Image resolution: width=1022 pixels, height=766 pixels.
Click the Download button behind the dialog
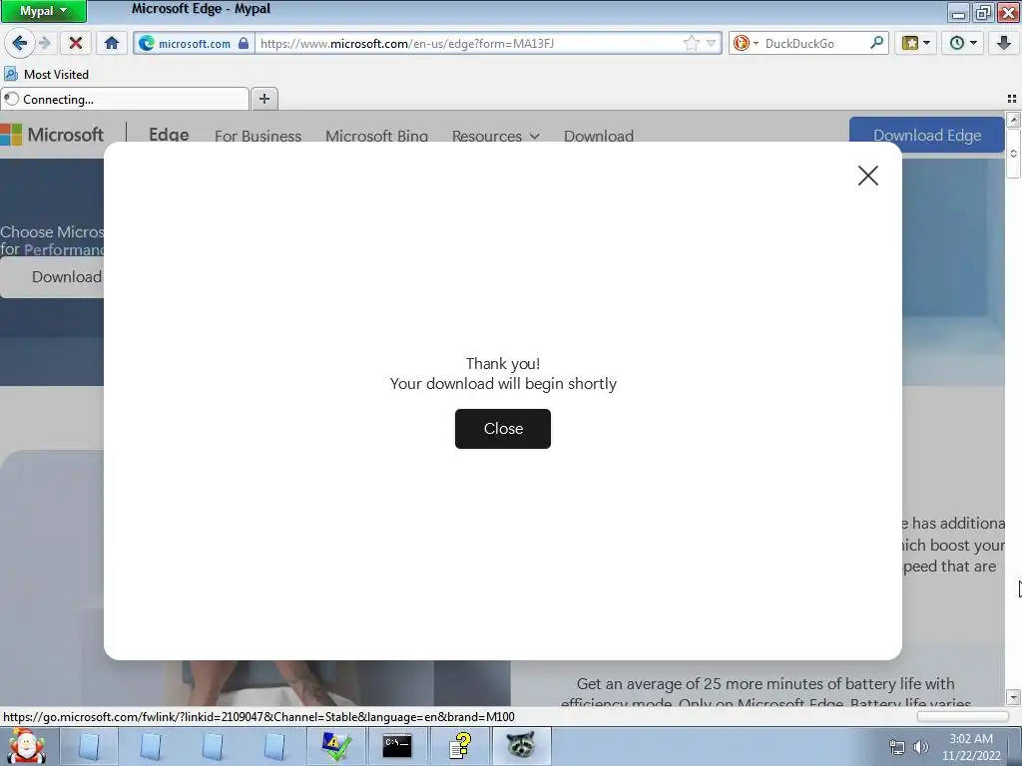pyautogui.click(x=52, y=277)
